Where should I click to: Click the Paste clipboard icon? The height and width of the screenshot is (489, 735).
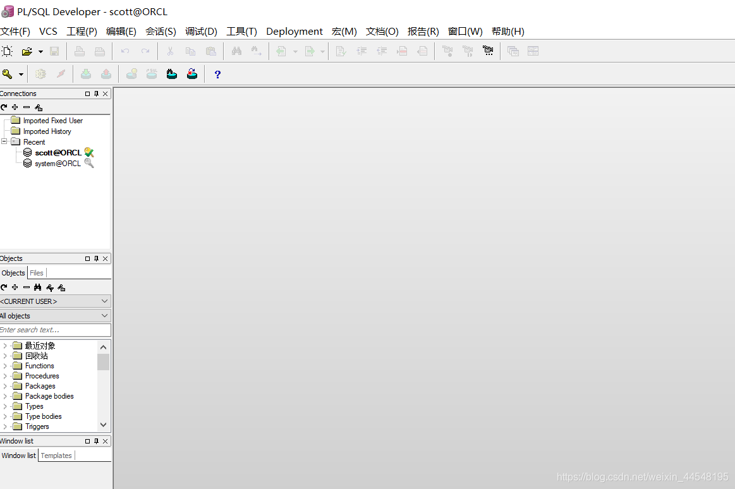[211, 52]
